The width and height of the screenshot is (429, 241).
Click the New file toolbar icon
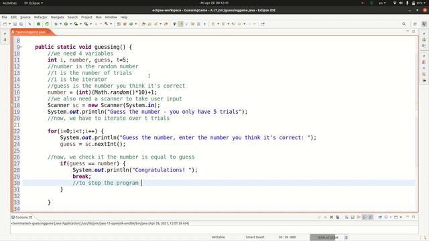5,24
